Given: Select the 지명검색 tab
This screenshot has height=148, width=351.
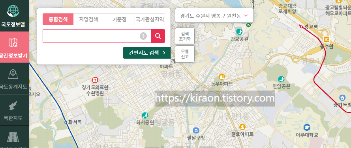Looking at the screenshot, I should tap(89, 19).
